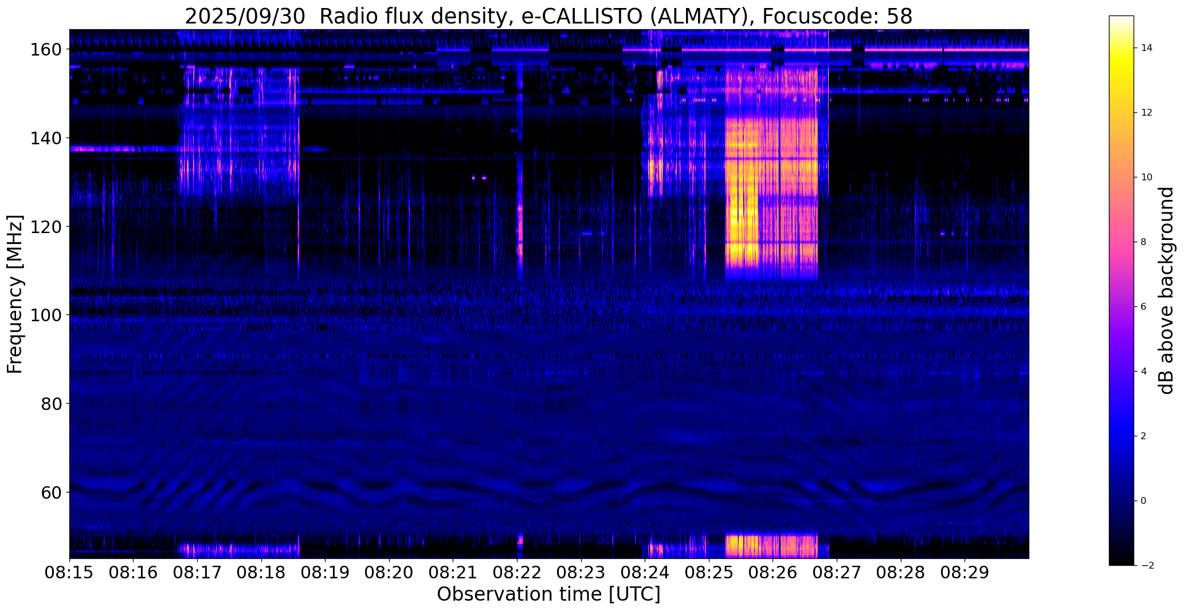The image size is (1184, 611).
Task: Click the 08:25 time tick label
Action: 709,573
